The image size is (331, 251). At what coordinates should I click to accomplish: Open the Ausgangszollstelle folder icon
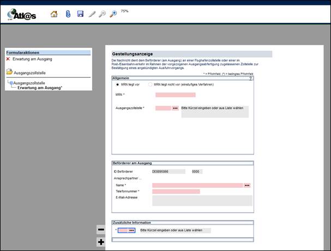9,72
